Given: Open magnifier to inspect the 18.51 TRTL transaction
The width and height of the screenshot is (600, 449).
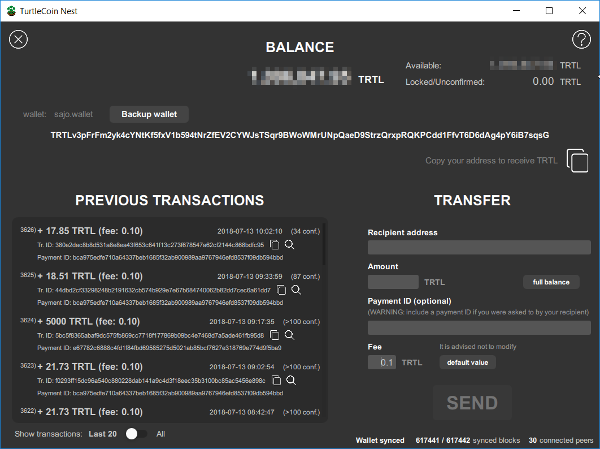Looking at the screenshot, I should click(296, 290).
